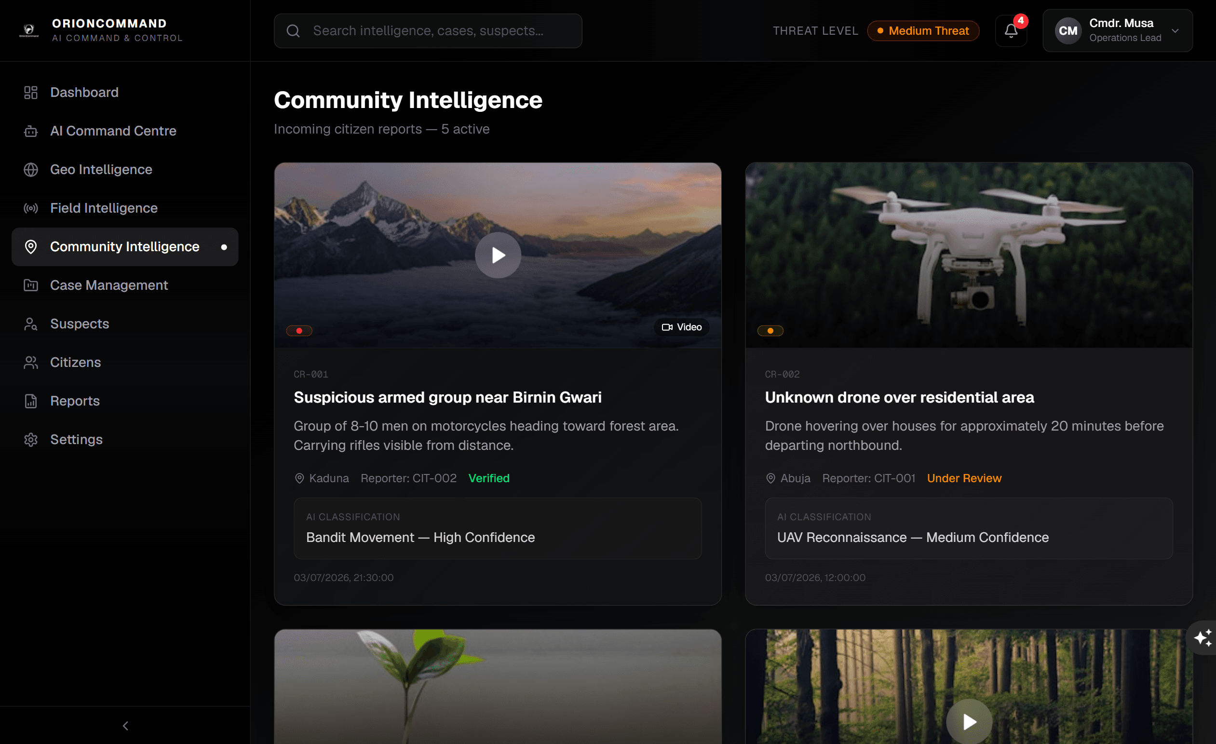Click the Under Review status label
This screenshot has height=744, width=1216.
pos(964,478)
